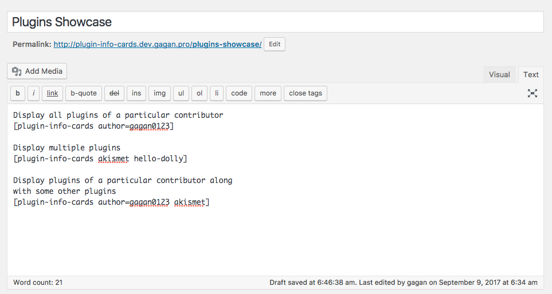
Task: Insert blockquote with b-quote button
Action: click(x=84, y=93)
